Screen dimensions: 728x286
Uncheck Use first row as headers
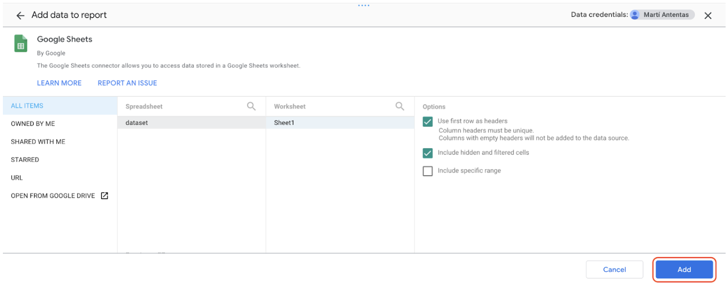[x=428, y=121]
